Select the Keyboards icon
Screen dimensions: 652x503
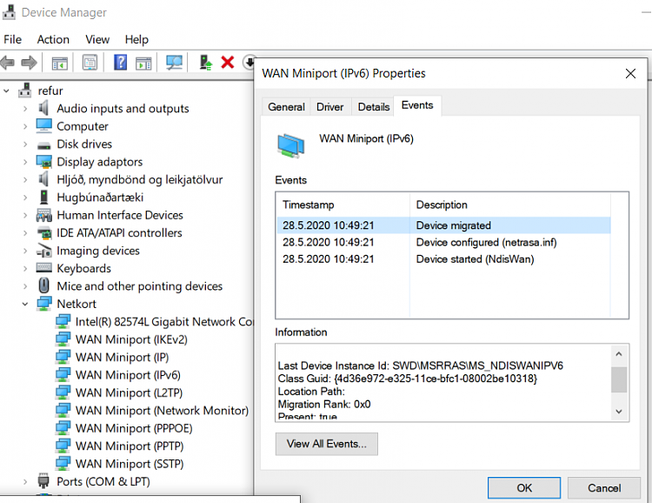[x=43, y=268]
